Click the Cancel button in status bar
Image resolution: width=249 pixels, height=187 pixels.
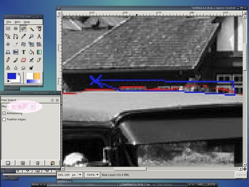tap(241, 175)
